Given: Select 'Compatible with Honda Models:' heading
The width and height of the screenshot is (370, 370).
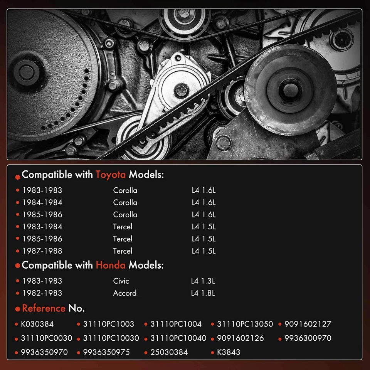Looking at the screenshot, I should coord(92,266).
